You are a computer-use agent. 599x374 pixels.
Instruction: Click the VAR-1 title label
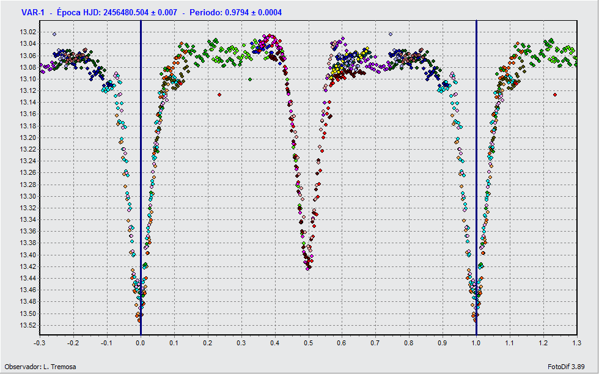click(33, 12)
